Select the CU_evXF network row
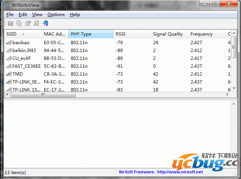This screenshot has height=179, width=241. click(x=118, y=58)
